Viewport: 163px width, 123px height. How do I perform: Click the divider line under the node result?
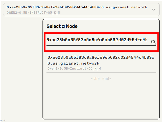coord(101,72)
